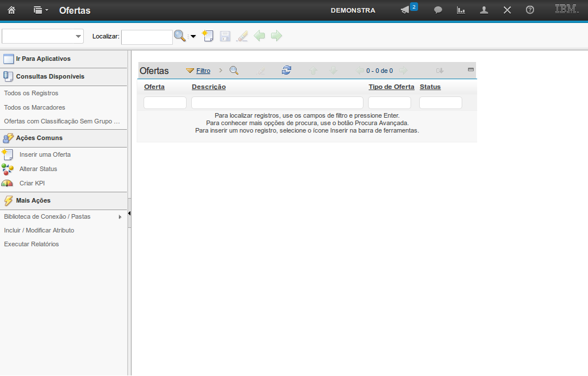The image size is (588, 376).
Task: Minimize the Ofertas table section
Action: (x=471, y=69)
